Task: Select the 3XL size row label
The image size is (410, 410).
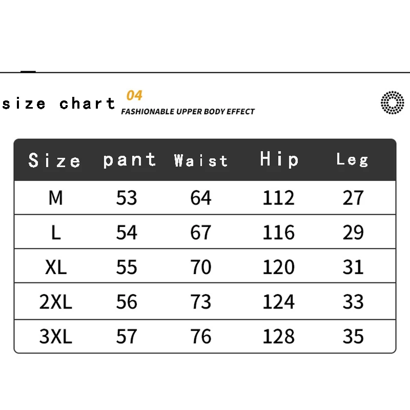Action: click(56, 336)
